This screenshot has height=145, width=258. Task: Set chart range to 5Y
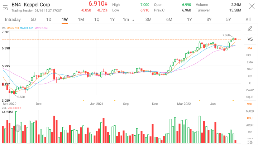point(228,20)
